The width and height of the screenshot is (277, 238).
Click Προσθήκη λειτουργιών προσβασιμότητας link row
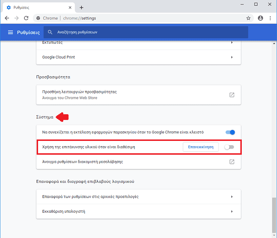click(x=138, y=95)
